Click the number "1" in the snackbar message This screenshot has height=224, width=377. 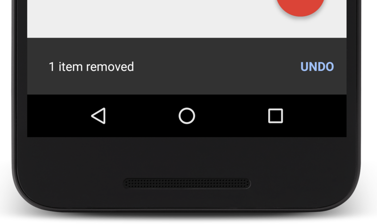(52, 67)
